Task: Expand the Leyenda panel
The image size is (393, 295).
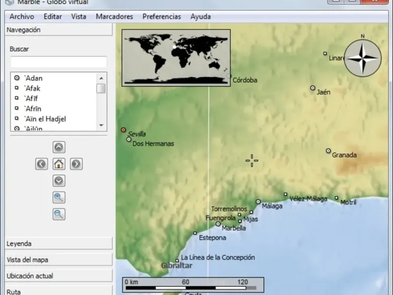Action: point(58,243)
